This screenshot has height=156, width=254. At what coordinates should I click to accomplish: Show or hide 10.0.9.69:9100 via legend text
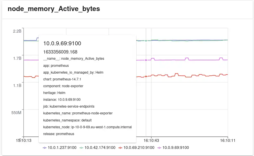click(175, 148)
